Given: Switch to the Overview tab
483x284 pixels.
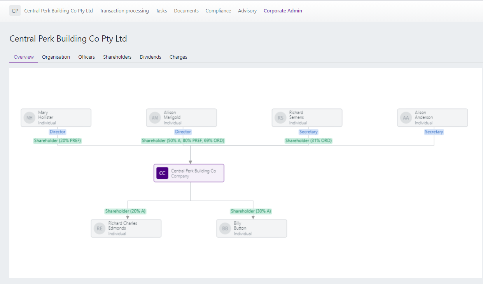Looking at the screenshot, I should tap(24, 57).
